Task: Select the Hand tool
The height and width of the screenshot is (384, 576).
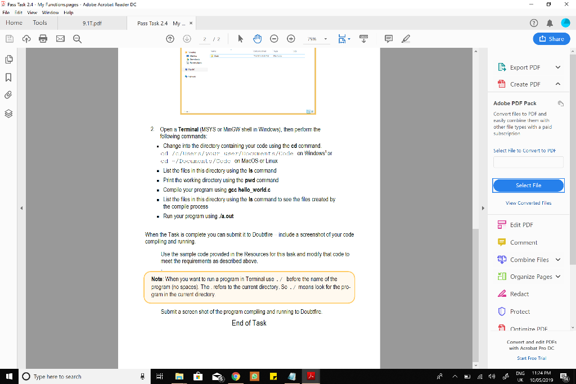Action: [257, 39]
